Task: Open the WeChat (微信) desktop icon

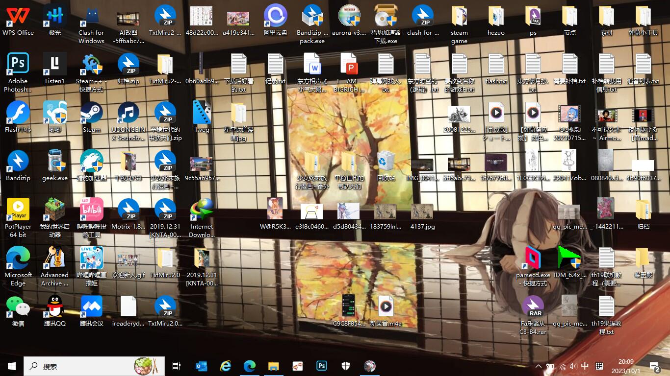Action: point(18,307)
